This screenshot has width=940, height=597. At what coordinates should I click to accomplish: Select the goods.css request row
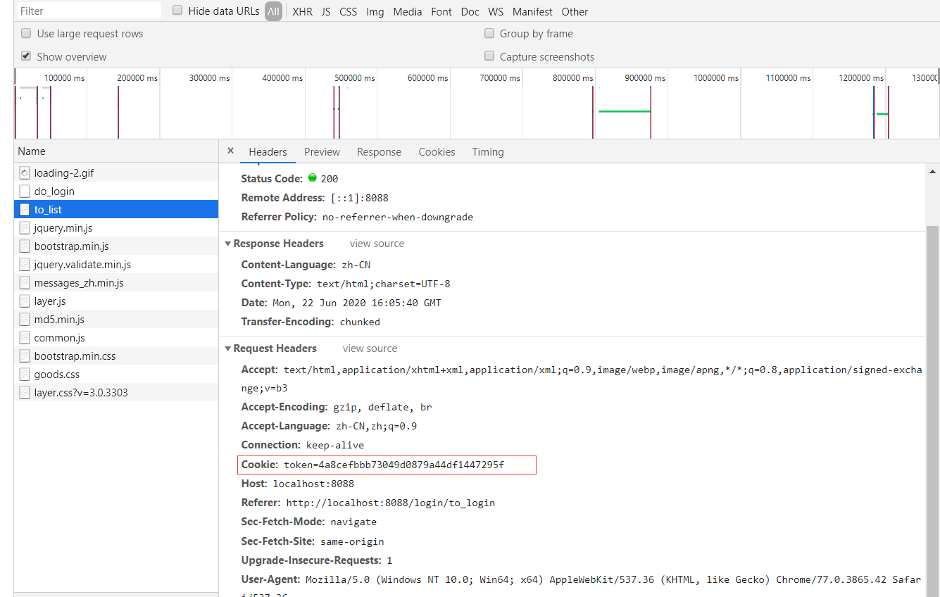(116, 374)
